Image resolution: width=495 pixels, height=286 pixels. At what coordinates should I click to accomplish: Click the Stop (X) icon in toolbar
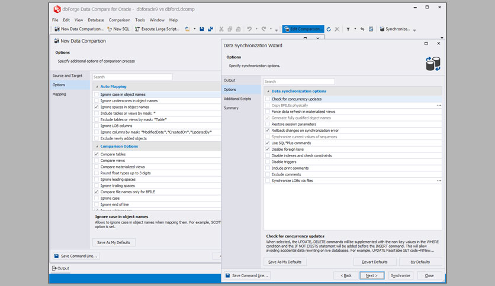pyautogui.click(x=337, y=29)
